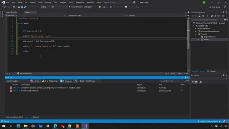Open the Build menu
This screenshot has width=229, height=129.
[40, 3]
